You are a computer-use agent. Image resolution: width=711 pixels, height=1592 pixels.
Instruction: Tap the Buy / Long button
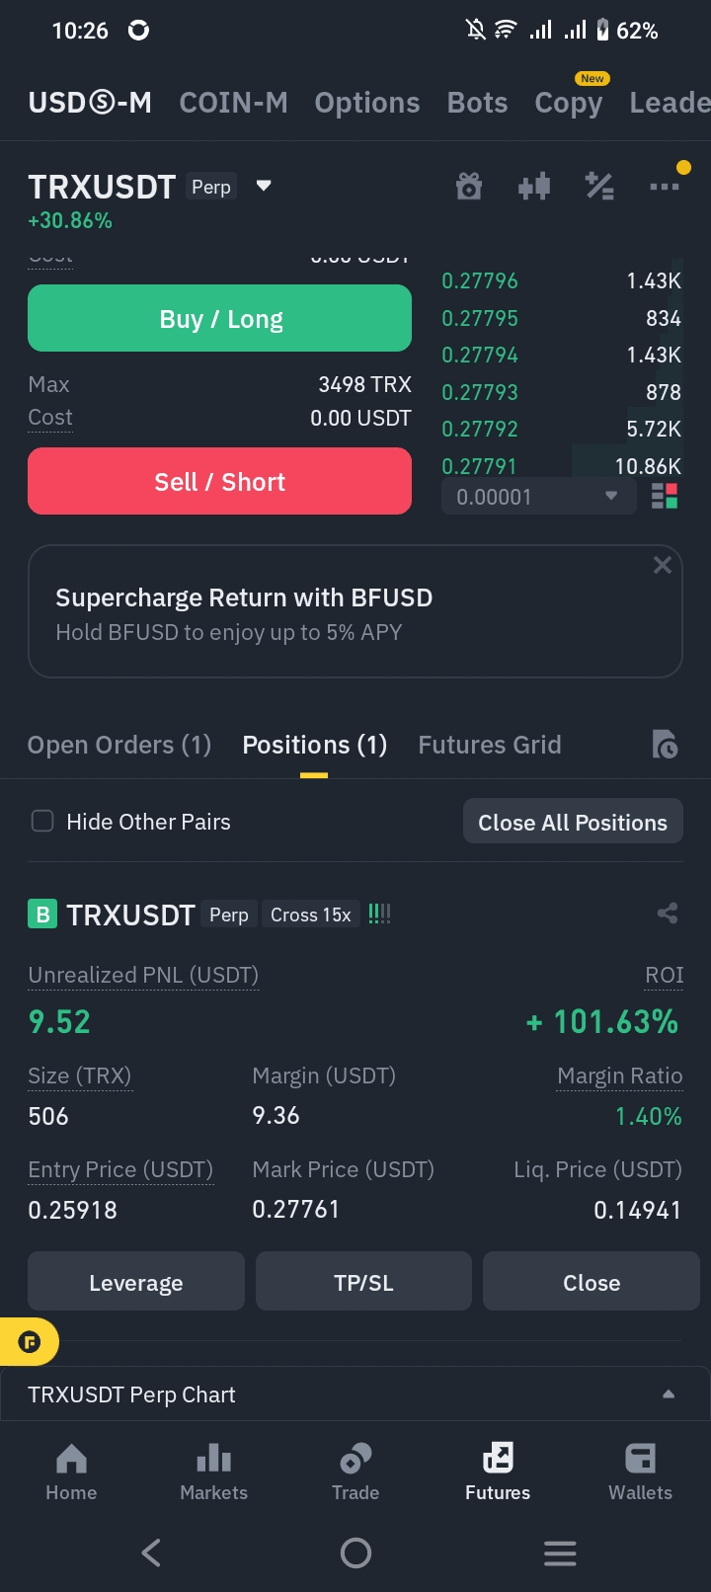[x=219, y=318]
